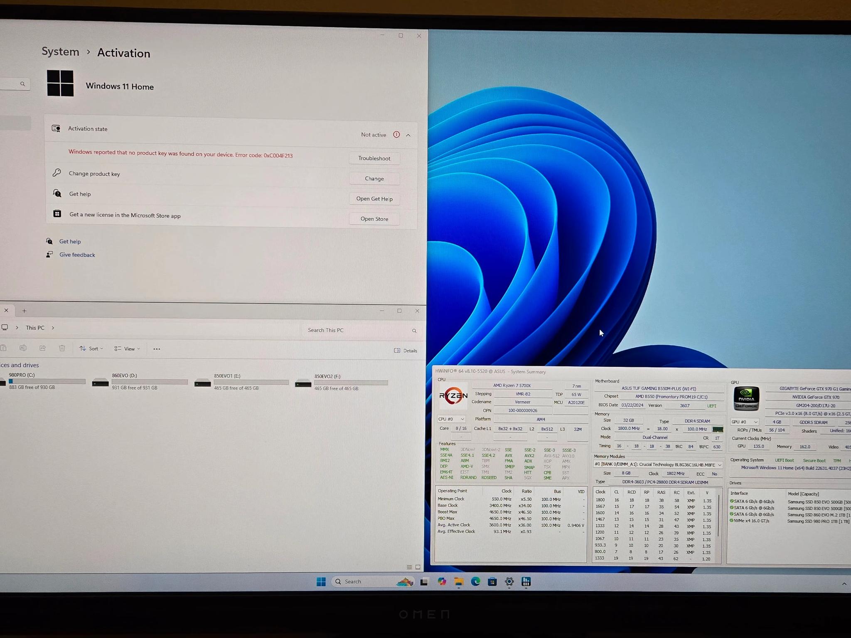Click the Troubleshoot button
Screen dimensions: 851x638
pyautogui.click(x=374, y=158)
